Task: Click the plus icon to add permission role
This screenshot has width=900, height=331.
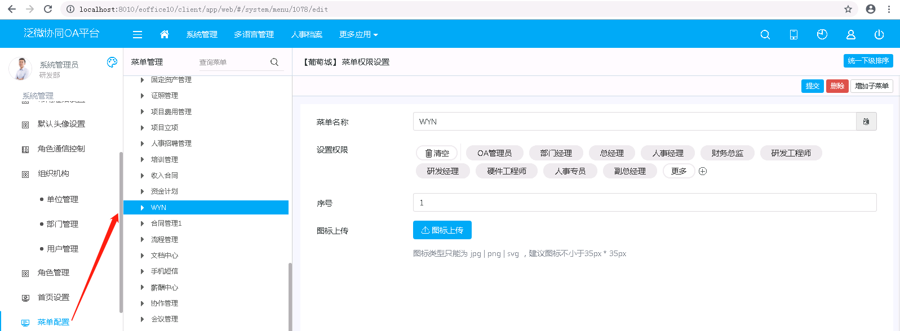Action: pos(703,171)
